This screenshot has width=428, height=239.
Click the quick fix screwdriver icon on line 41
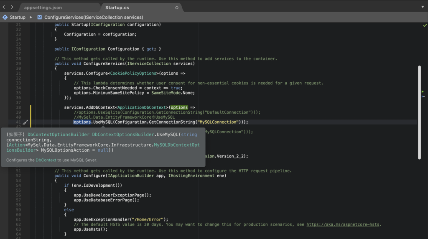[25, 122]
